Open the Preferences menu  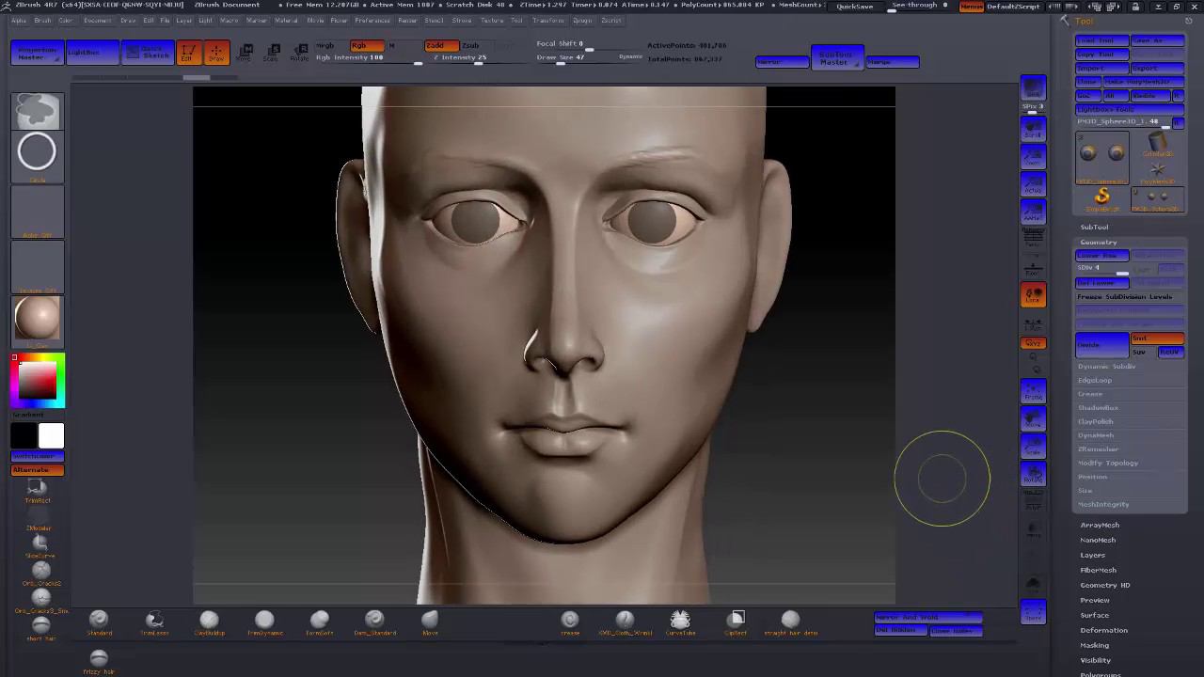click(x=372, y=20)
